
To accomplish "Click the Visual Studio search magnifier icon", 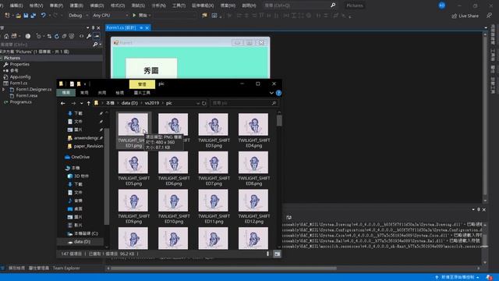I will point(333,5).
